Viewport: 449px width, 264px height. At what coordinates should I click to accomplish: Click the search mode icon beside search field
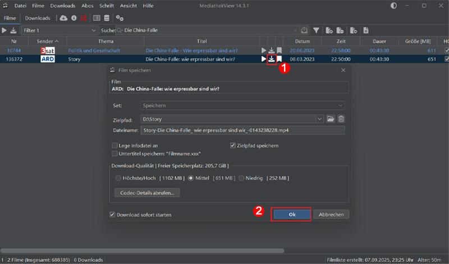[304, 30]
